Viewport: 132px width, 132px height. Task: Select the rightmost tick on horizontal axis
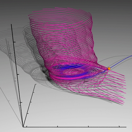tap(119, 126)
